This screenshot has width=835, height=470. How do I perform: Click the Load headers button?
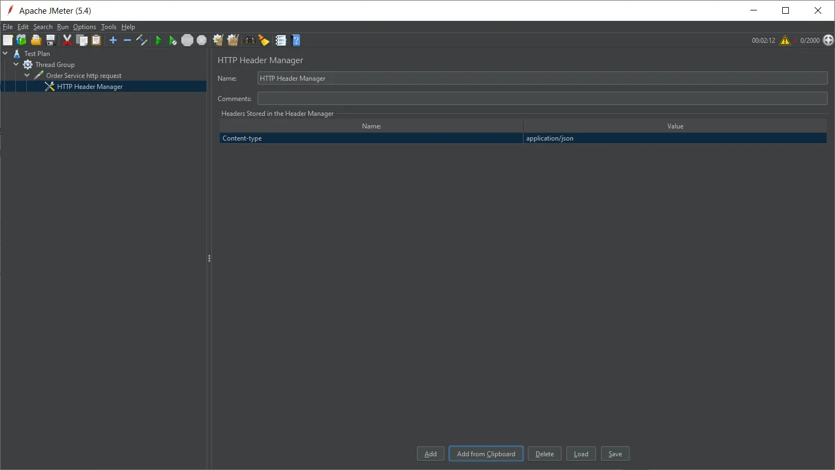581,454
